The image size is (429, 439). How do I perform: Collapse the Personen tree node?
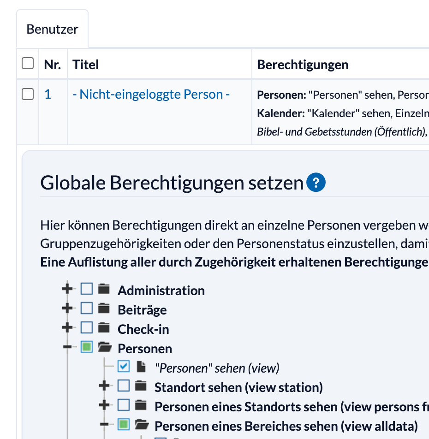tap(67, 347)
